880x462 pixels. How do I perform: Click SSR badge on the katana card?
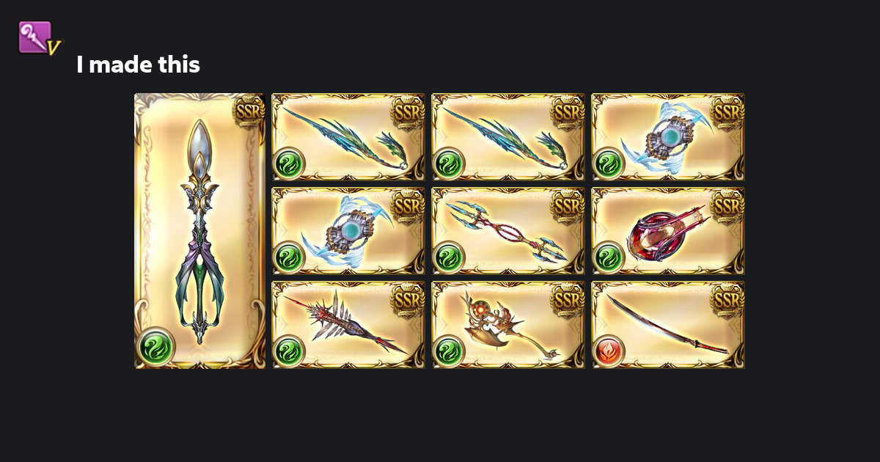click(727, 299)
